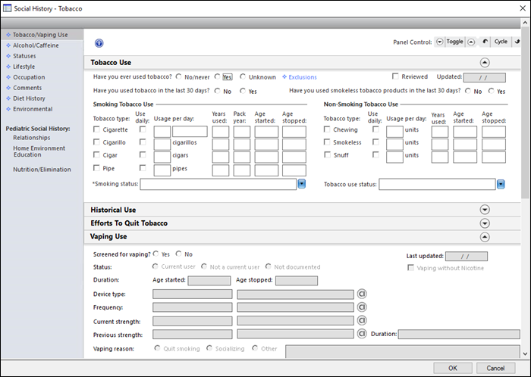Clear the Current strength field

362,321
